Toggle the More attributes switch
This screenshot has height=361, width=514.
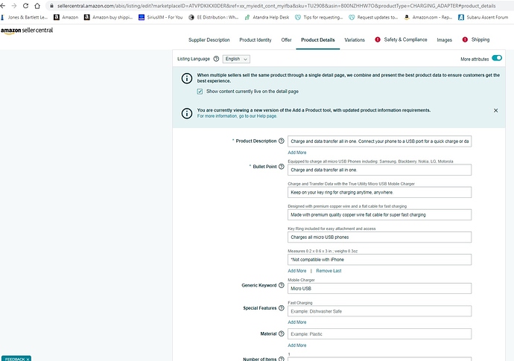tap(497, 58)
